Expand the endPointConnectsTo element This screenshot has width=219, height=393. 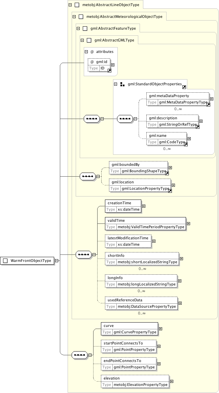coord(159,364)
